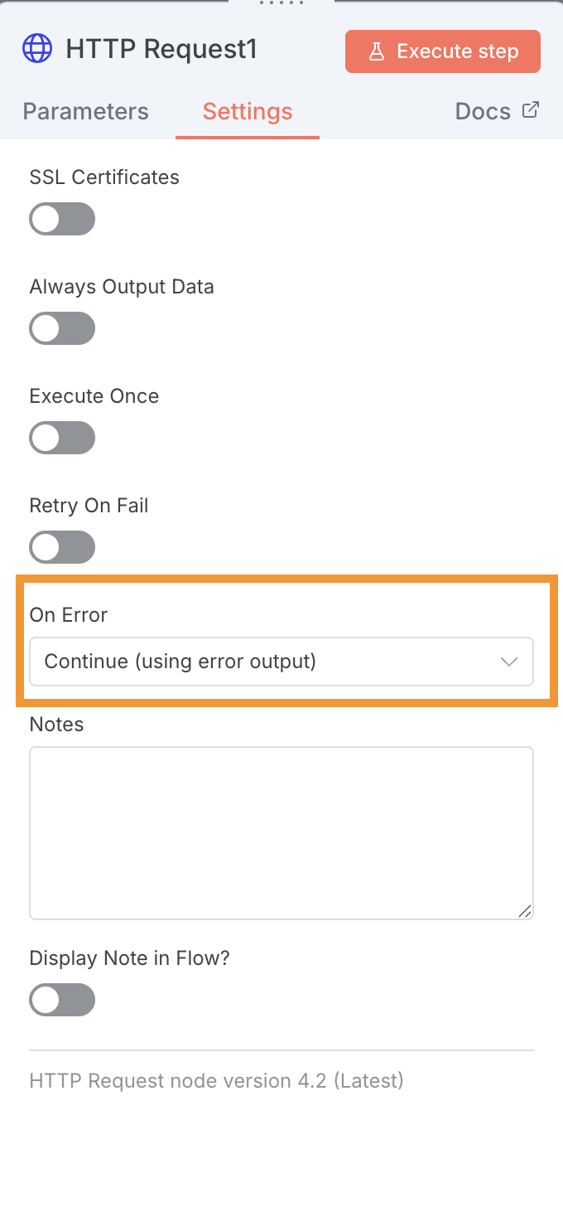Click the external link icon beside Docs

coord(531,109)
